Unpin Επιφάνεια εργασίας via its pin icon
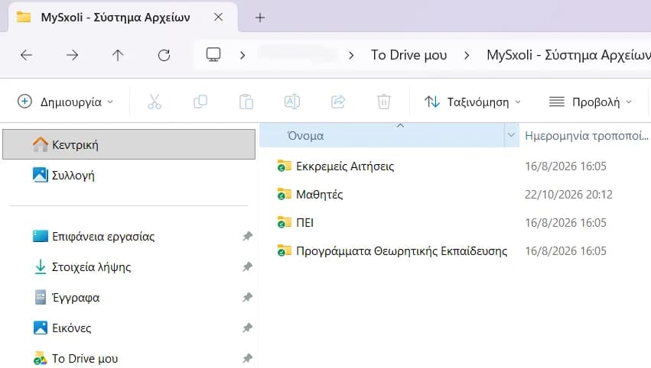Image resolution: width=651 pixels, height=368 pixels. (x=247, y=236)
